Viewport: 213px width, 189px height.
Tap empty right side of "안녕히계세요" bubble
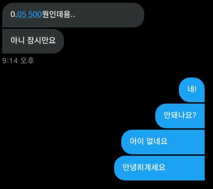coord(185,168)
